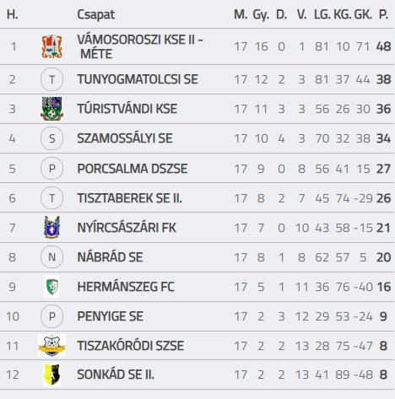Open the Hermánszeg FC team page link
Image resolution: width=395 pixels, height=399 pixels.
(126, 287)
